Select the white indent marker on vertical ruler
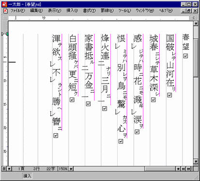 tap(3, 34)
